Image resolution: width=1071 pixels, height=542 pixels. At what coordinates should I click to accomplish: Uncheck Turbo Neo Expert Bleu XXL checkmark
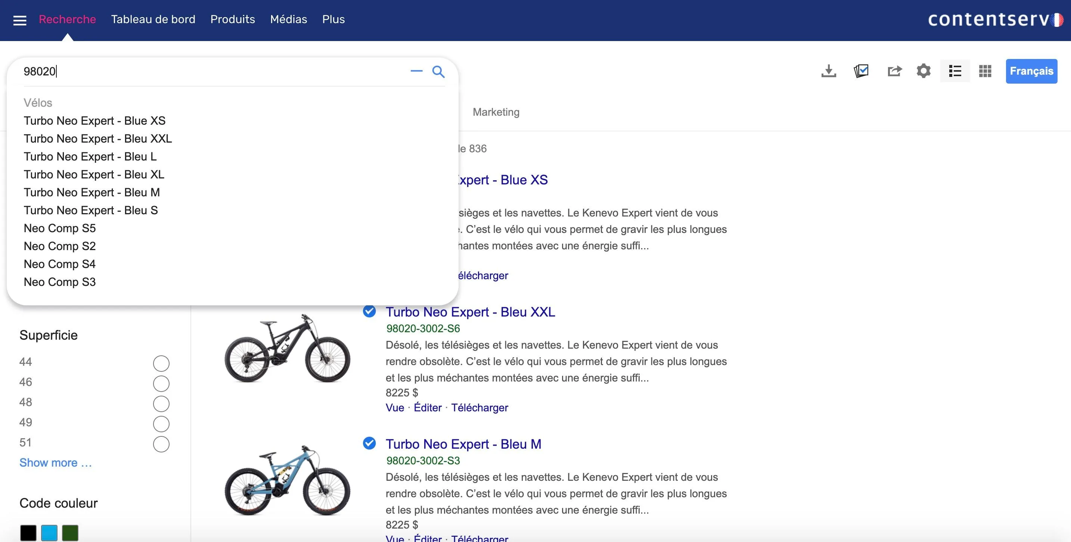(x=369, y=311)
